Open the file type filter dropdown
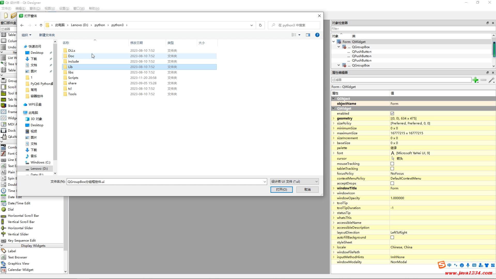The height and width of the screenshot is (279, 496). (x=294, y=182)
